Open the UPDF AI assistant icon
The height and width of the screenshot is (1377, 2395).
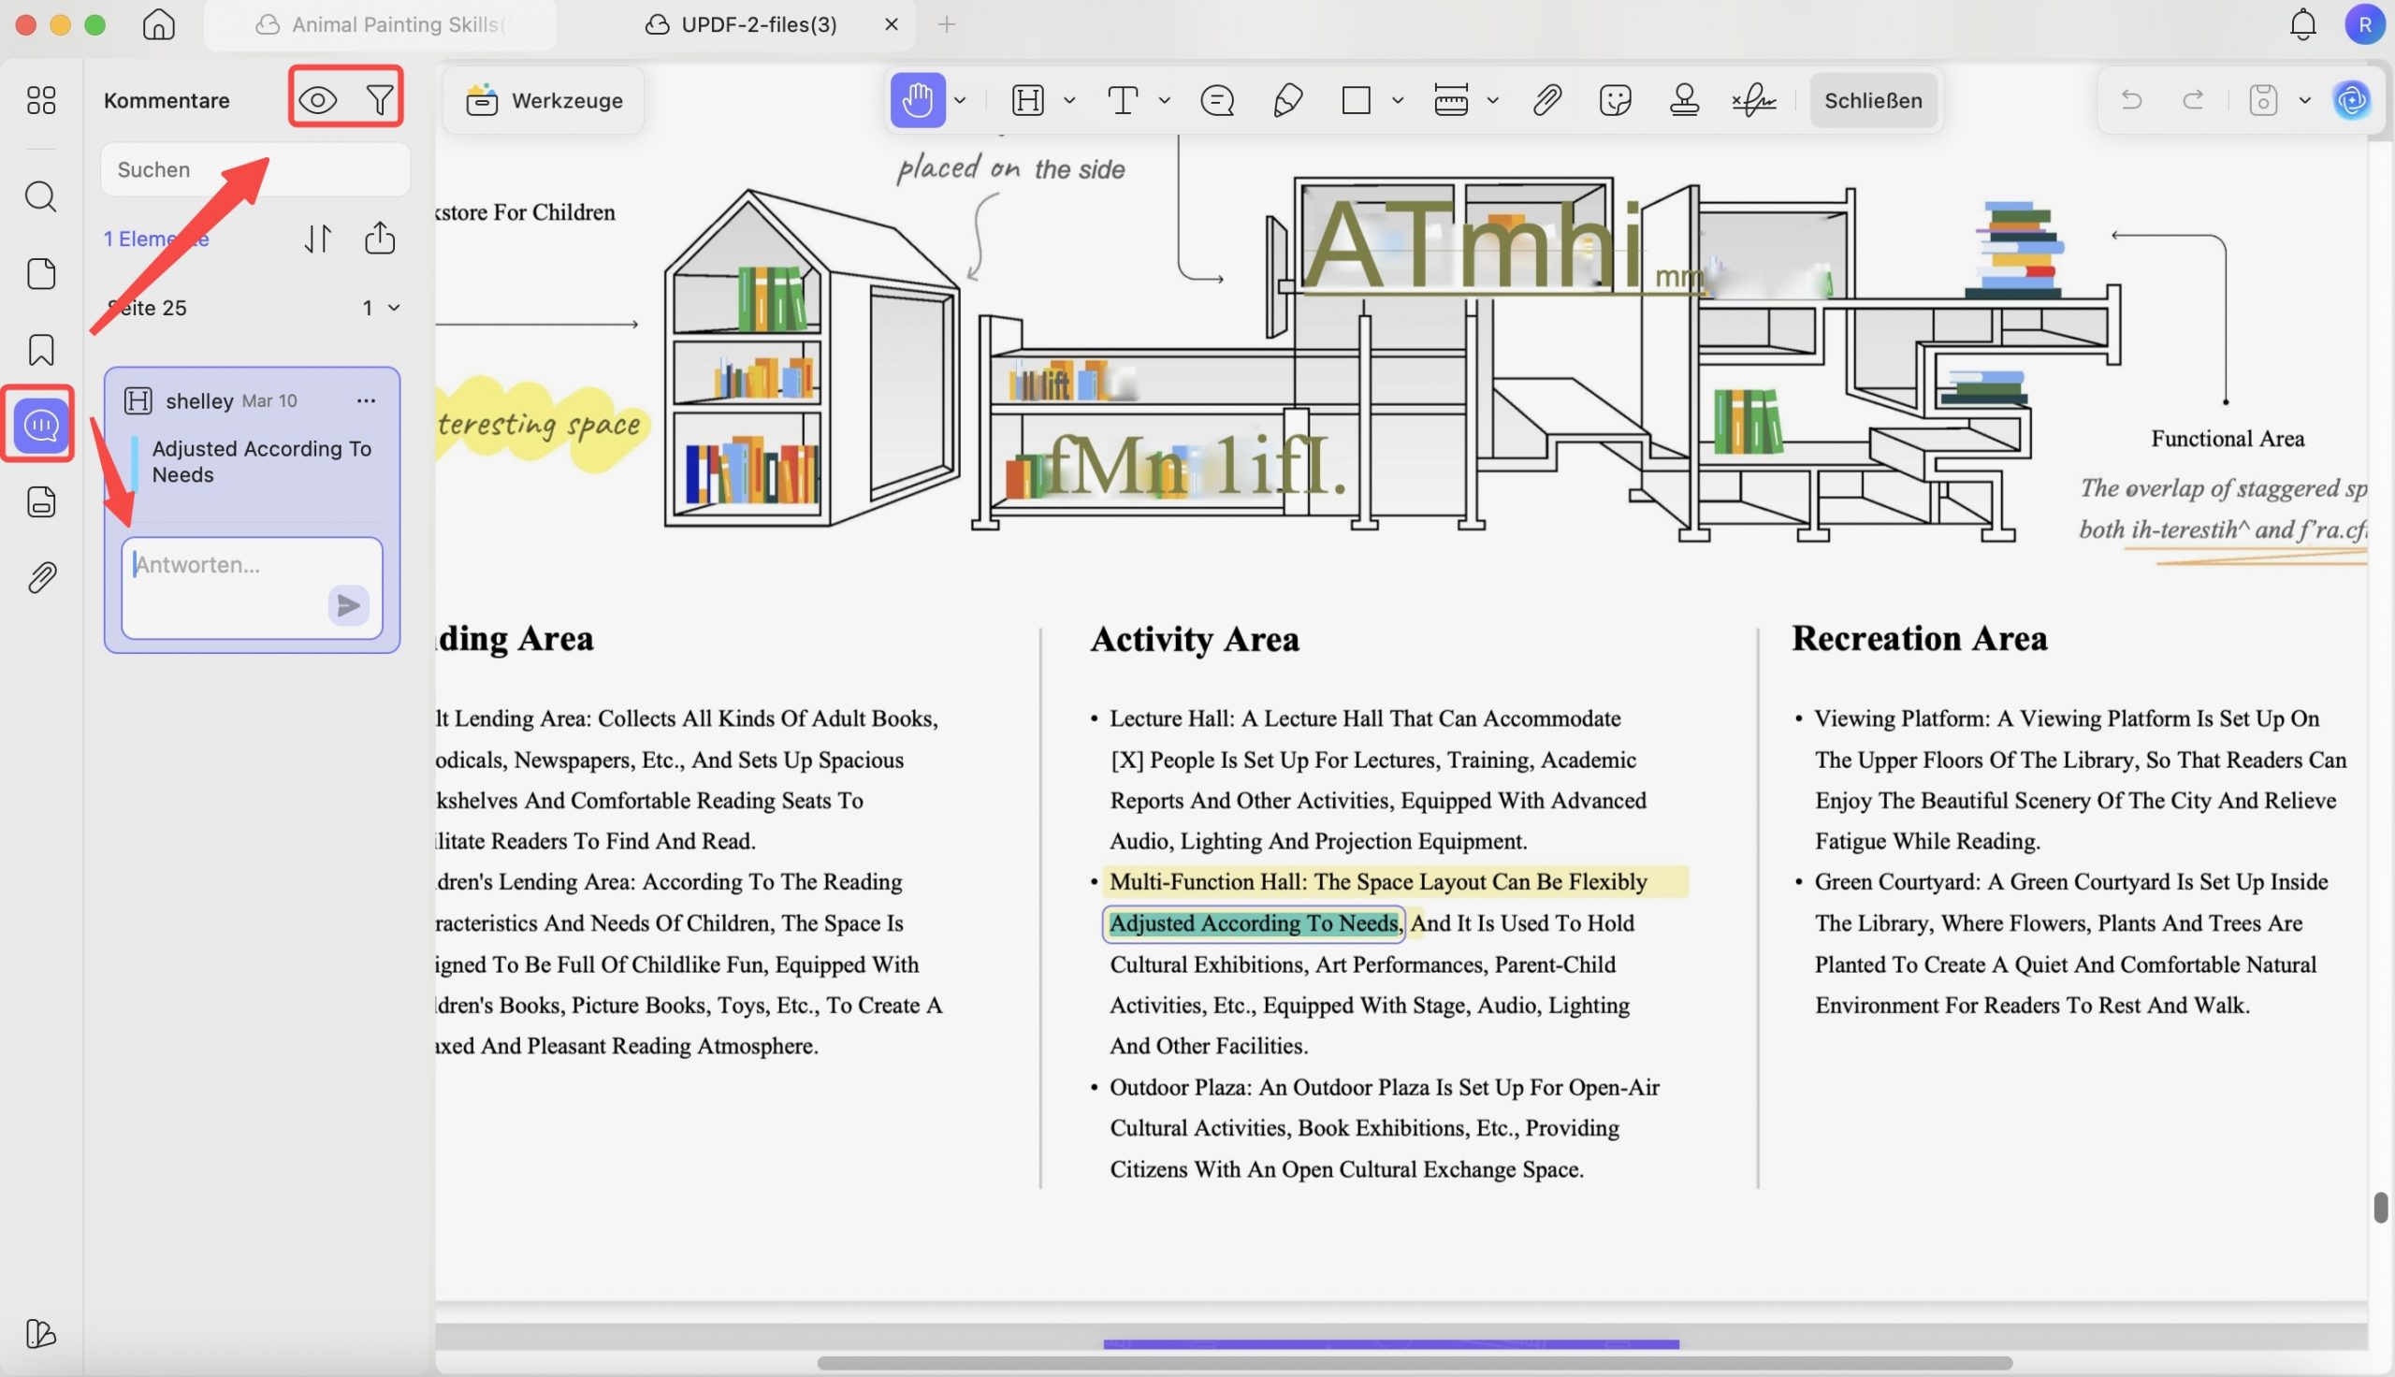pyautogui.click(x=2352, y=99)
